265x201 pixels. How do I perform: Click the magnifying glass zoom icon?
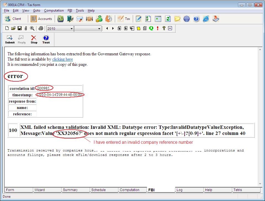tap(32, 28)
